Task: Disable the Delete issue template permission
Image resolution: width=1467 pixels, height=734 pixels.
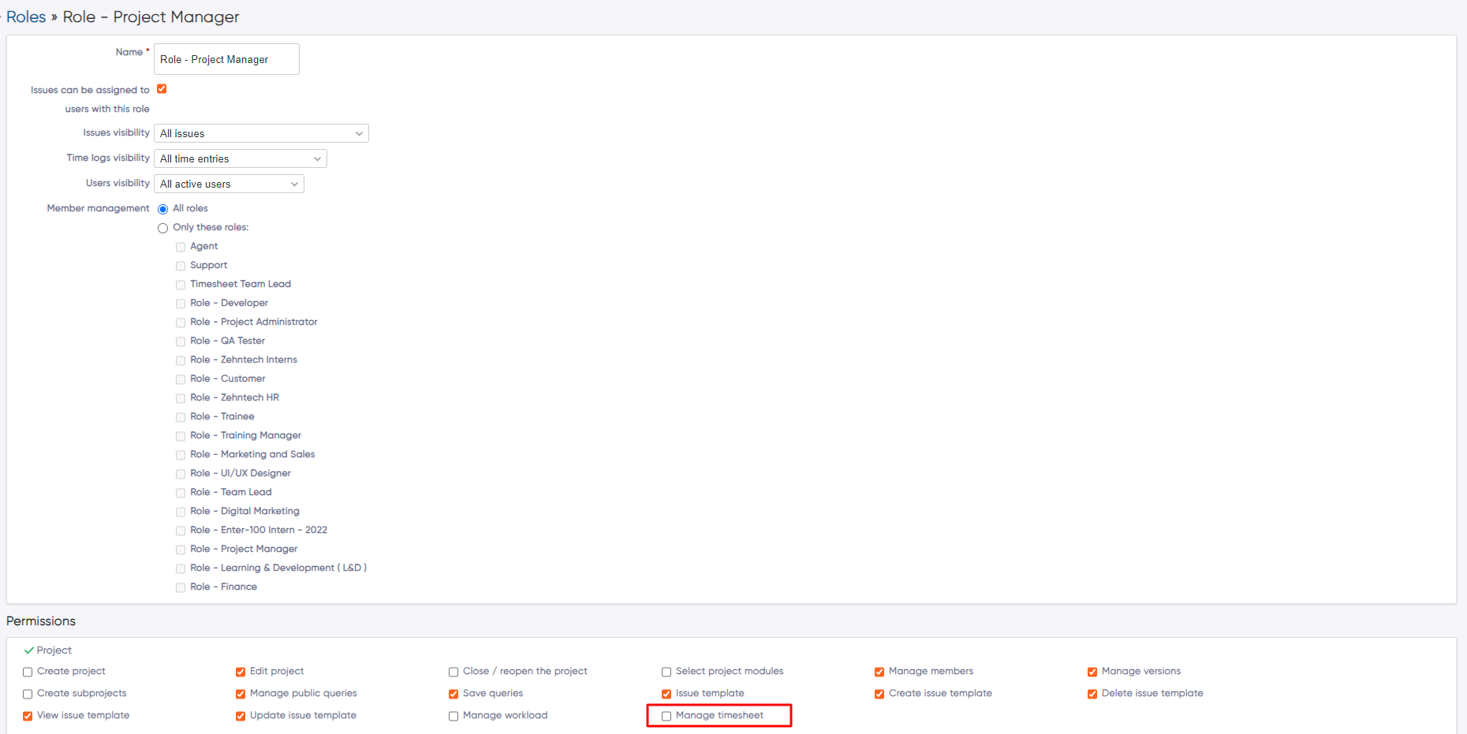Action: [1092, 694]
